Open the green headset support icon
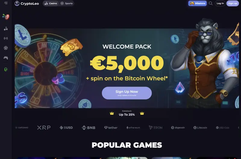 pos(6,69)
